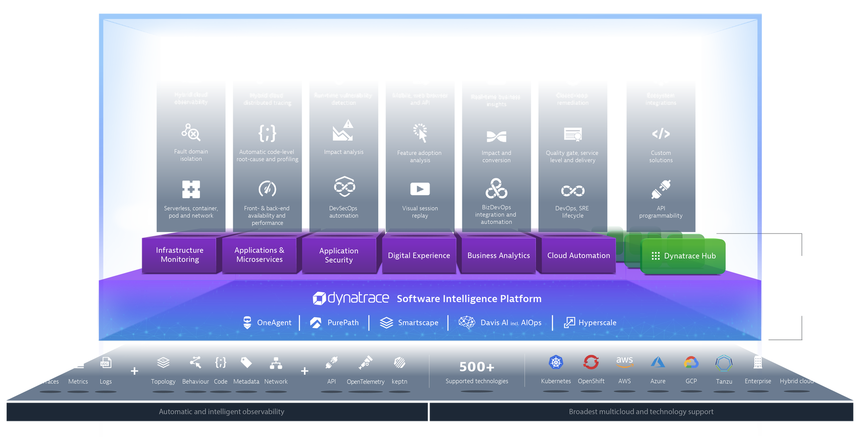Click the Smartscape layers icon
This screenshot has height=437, width=858.
387,323
